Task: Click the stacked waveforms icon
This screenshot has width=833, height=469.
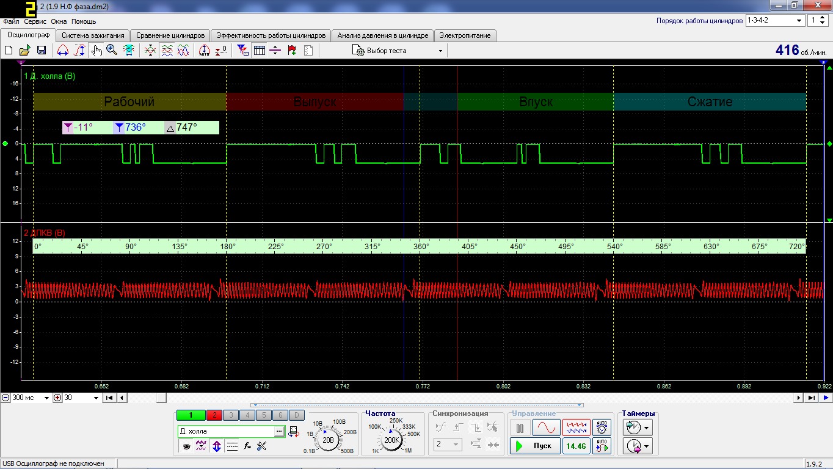Action: 167,51
